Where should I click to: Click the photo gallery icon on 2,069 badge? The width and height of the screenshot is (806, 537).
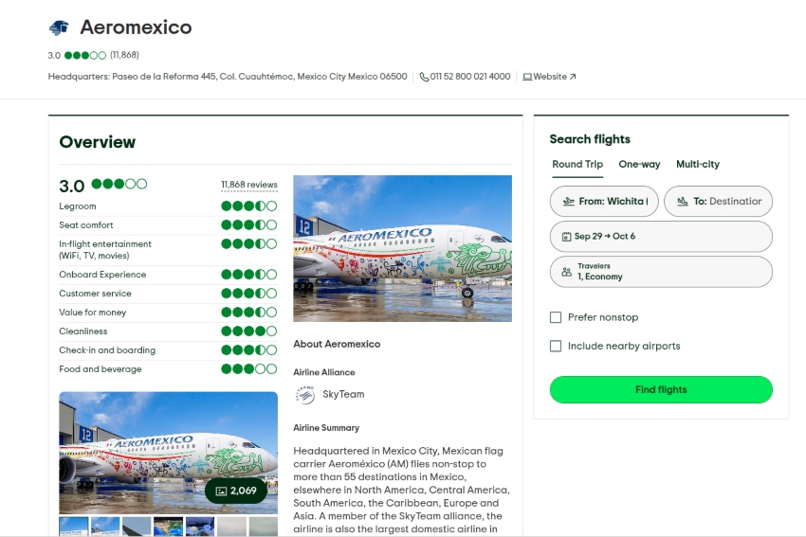[x=221, y=491]
